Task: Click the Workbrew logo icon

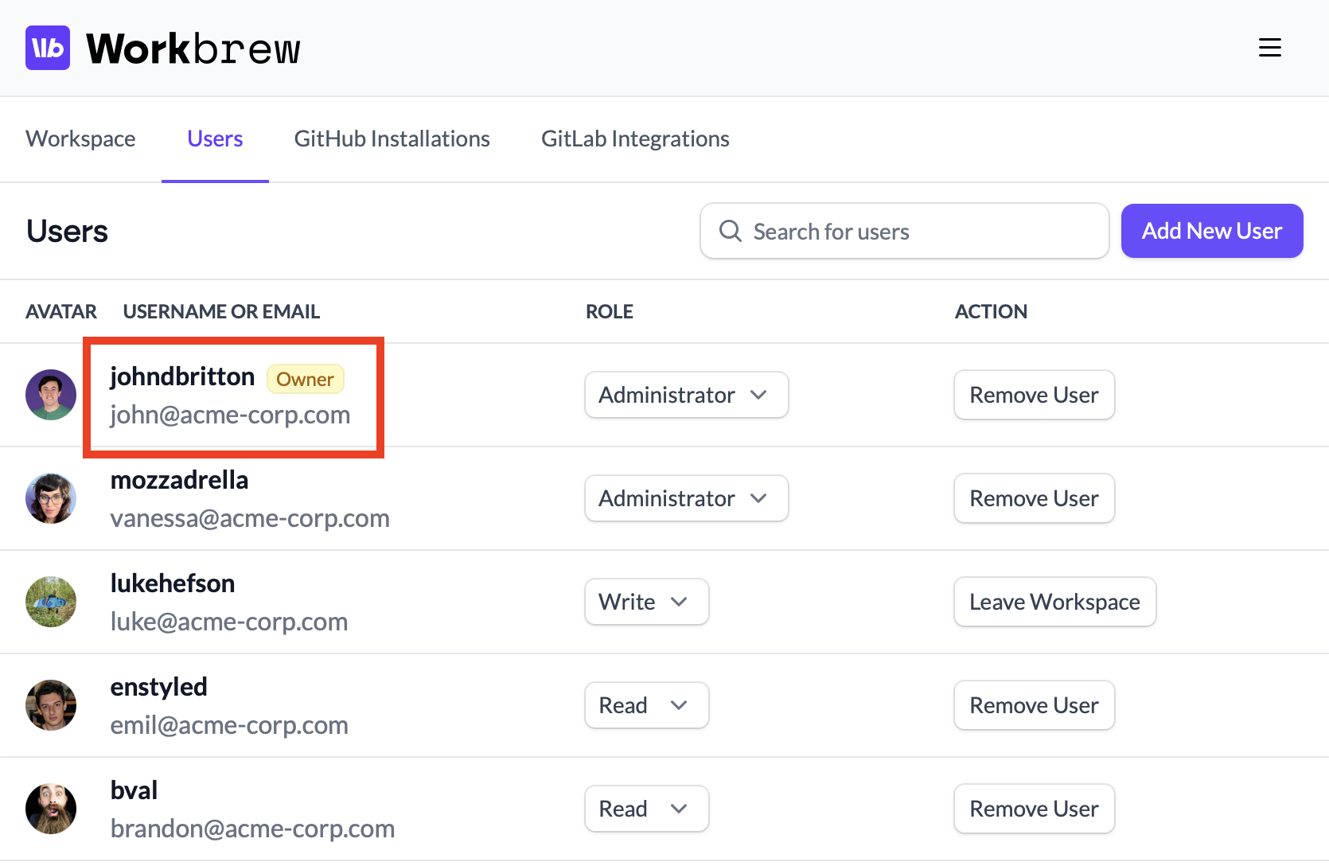Action: [48, 48]
